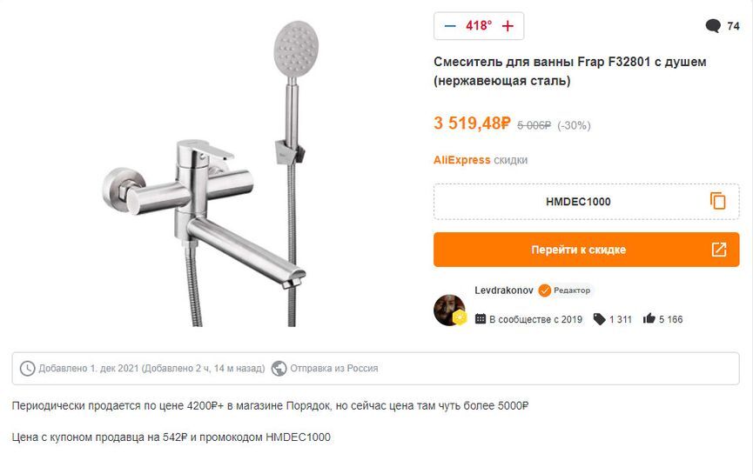Open the Levdrakonov user profile
Viewport: 753px width, 474px height.
click(504, 290)
